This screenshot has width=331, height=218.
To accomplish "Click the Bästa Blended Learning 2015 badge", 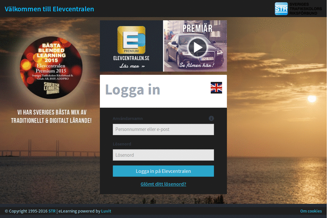I will tap(51, 68).
